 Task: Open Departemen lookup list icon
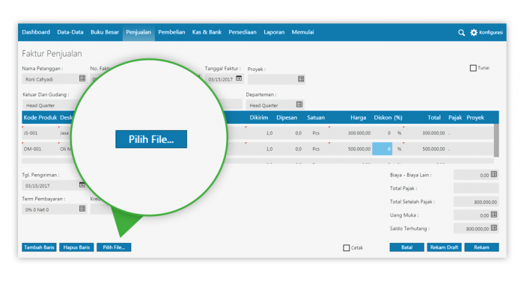299,105
